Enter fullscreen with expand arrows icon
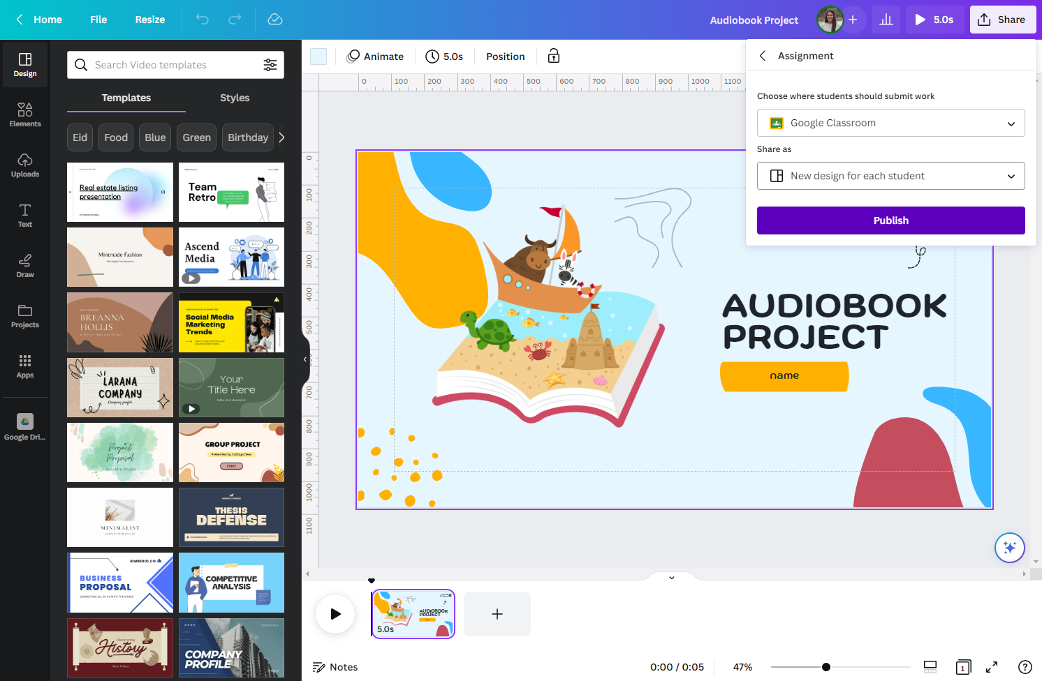1042x681 pixels. coord(992,667)
